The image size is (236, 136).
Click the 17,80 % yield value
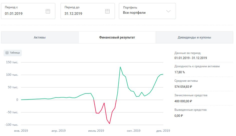(180, 72)
